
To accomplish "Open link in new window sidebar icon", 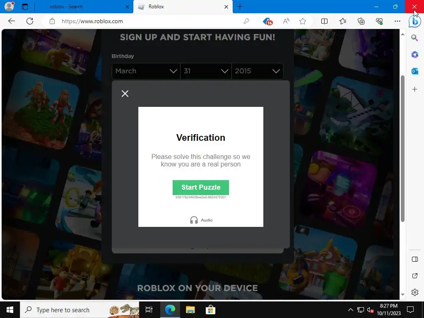I will (x=415, y=276).
